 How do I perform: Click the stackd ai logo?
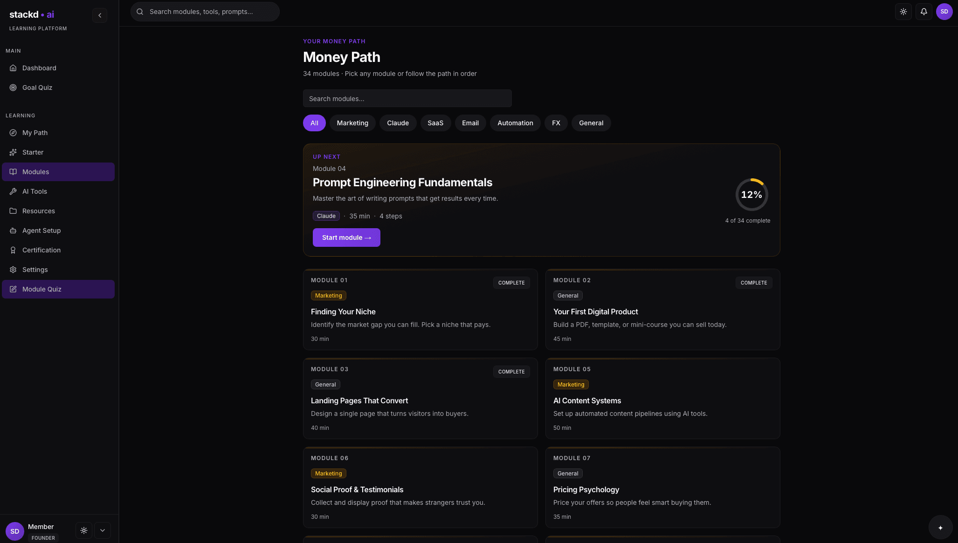pos(32,14)
